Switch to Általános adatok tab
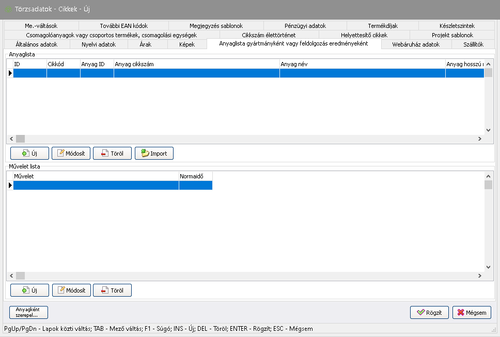This screenshot has width=500, height=337. tap(37, 44)
